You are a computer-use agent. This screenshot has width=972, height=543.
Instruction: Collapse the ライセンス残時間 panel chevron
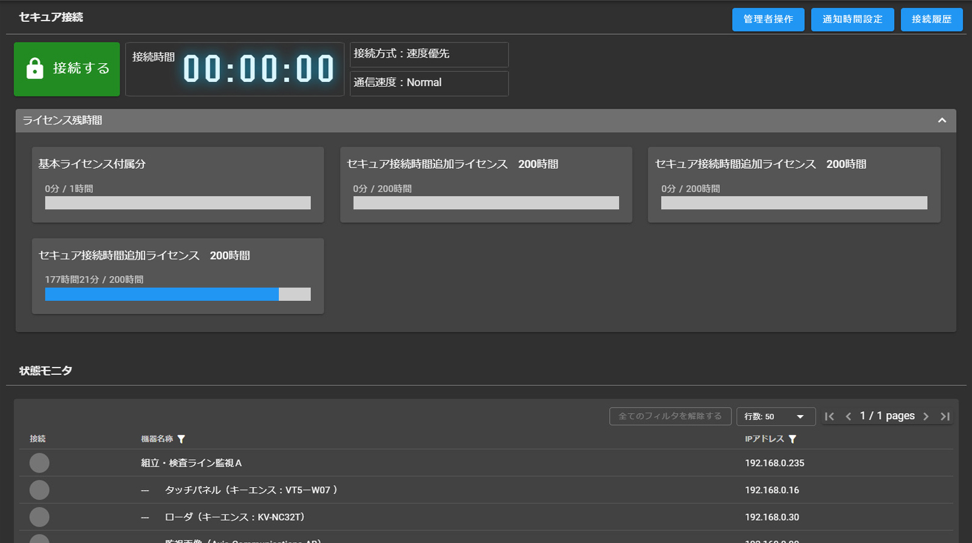pos(942,121)
